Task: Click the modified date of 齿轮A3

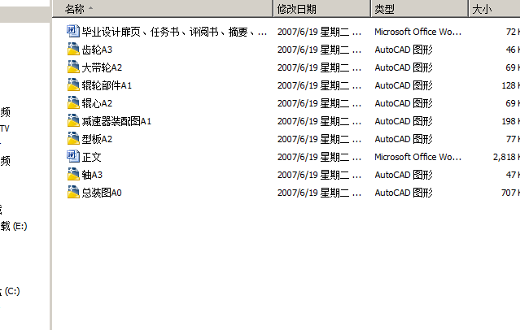Action: [x=319, y=50]
